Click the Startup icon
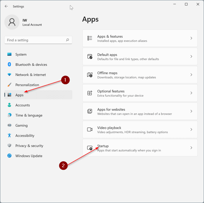 (90, 148)
